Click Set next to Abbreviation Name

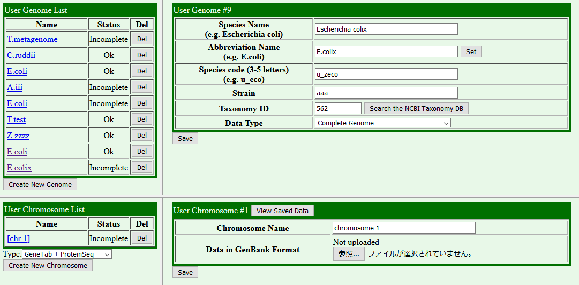pos(471,51)
